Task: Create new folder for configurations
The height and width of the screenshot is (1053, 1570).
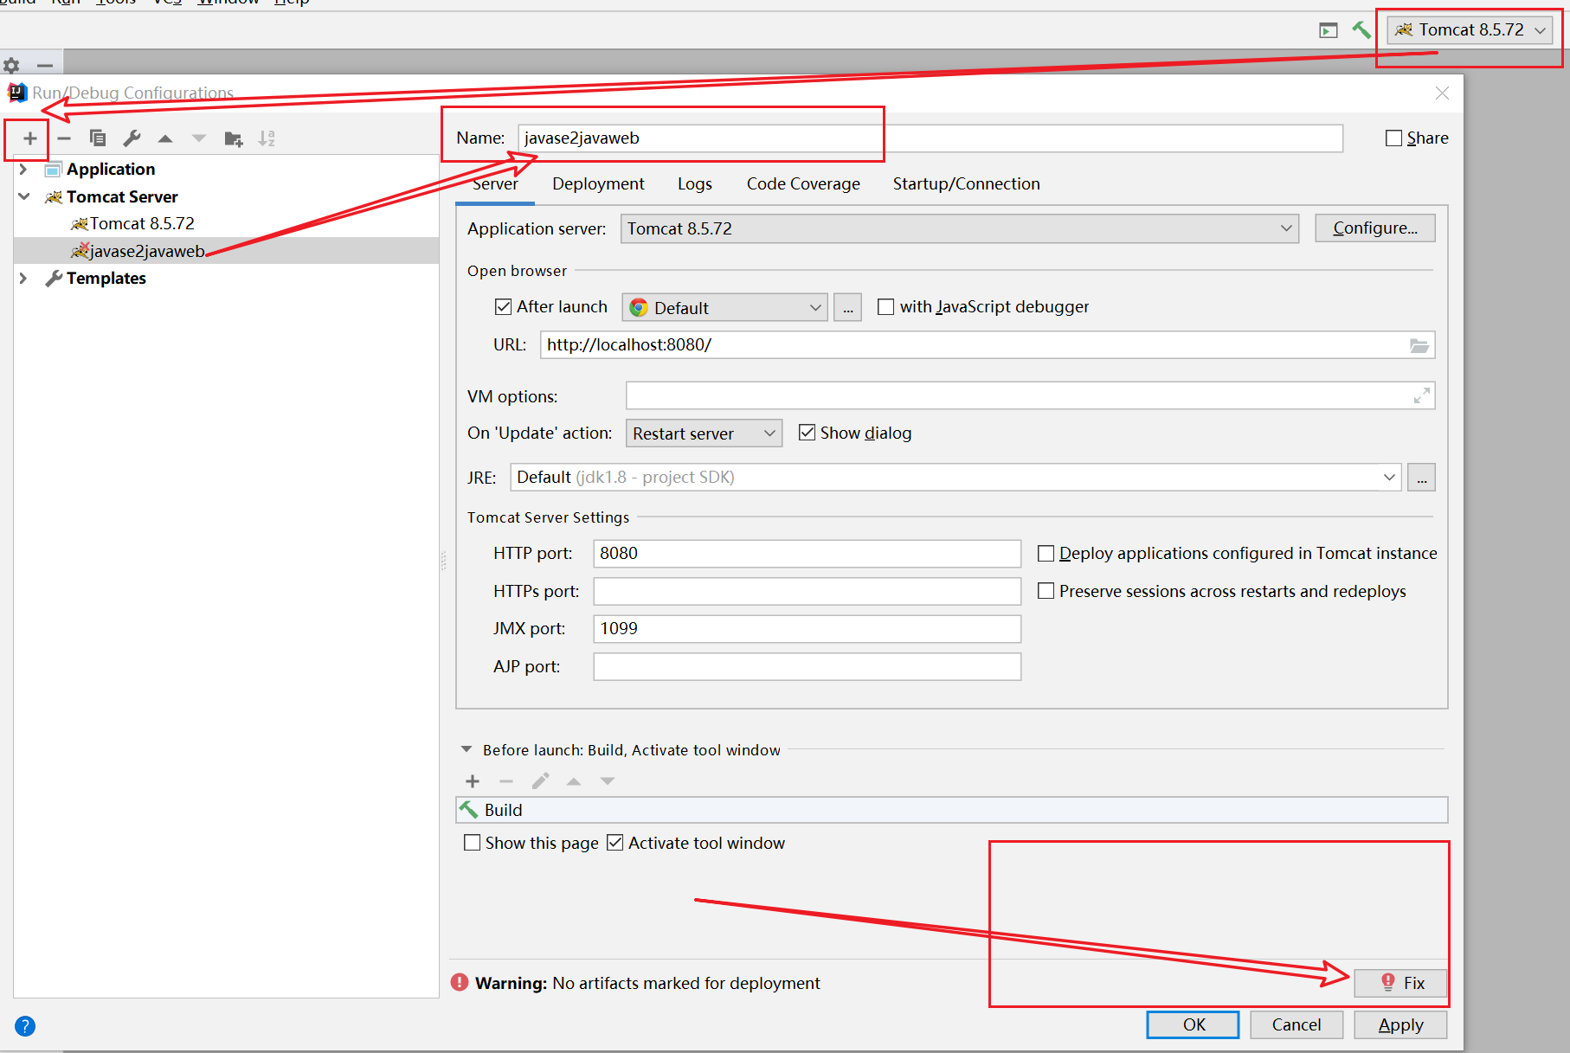Action: click(x=234, y=138)
